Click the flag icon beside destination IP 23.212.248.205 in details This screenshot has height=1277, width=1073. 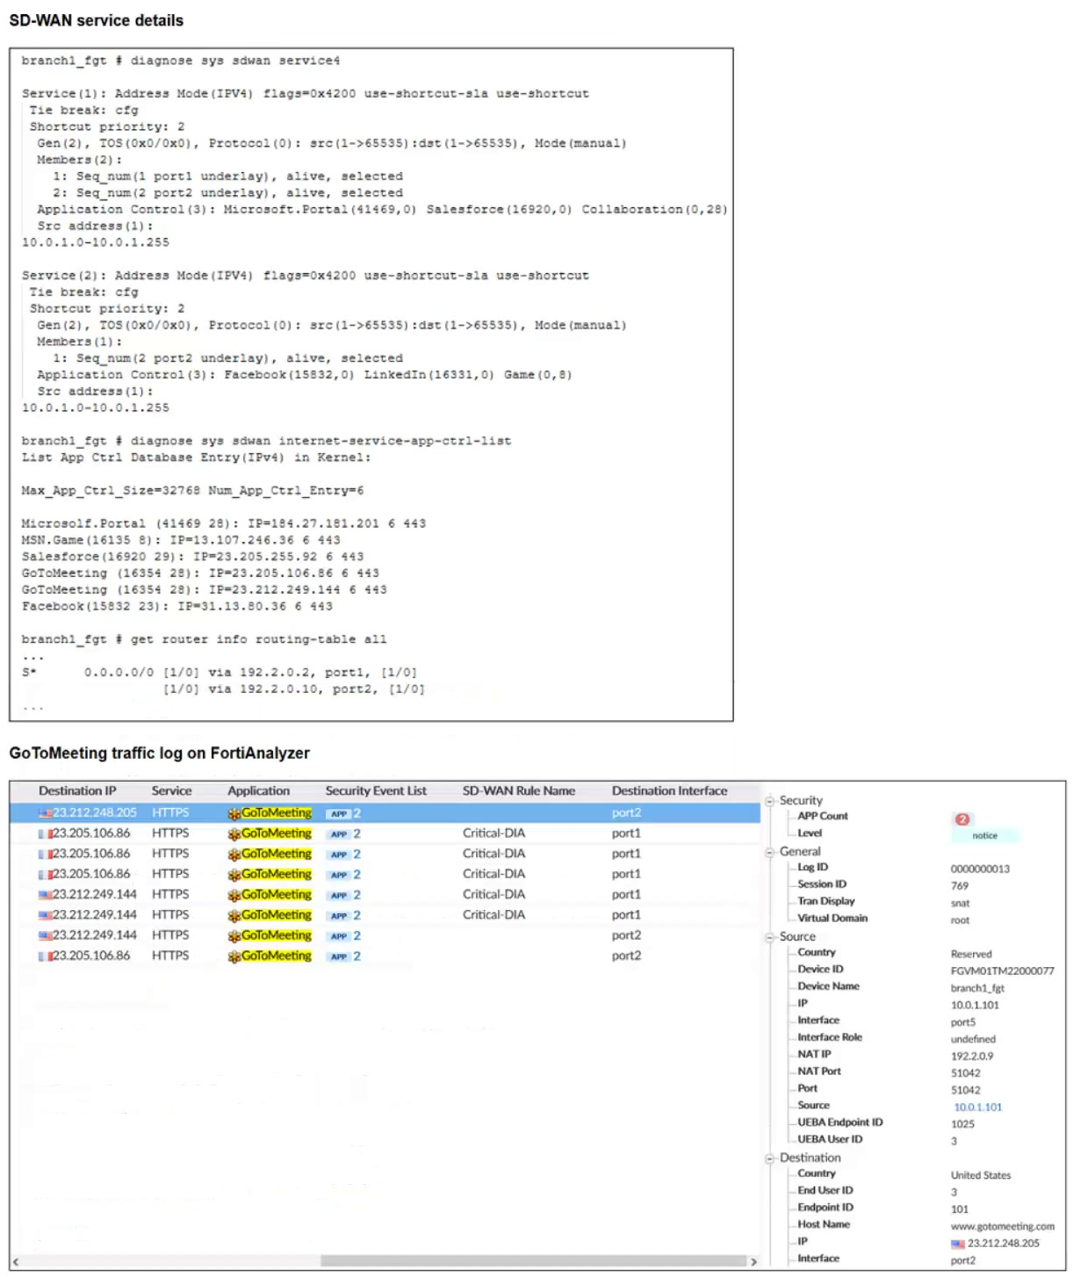click(x=958, y=1244)
